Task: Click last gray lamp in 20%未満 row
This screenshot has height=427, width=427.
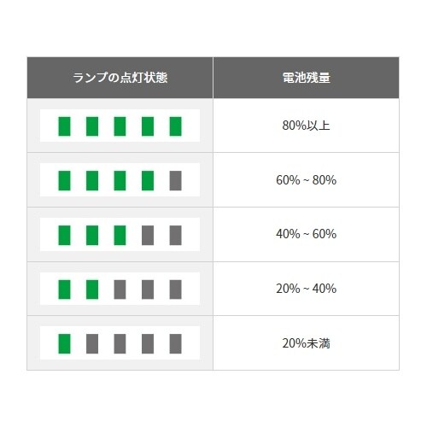Action: tap(175, 344)
